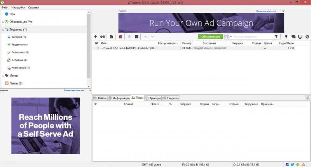Select Ленты (0) feeds item
Viewport: 311px width, 167px height.
click(x=16, y=83)
